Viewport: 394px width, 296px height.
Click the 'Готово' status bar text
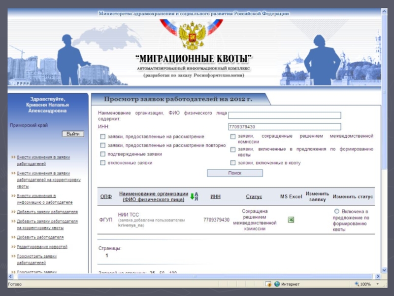pyautogui.click(x=15, y=285)
